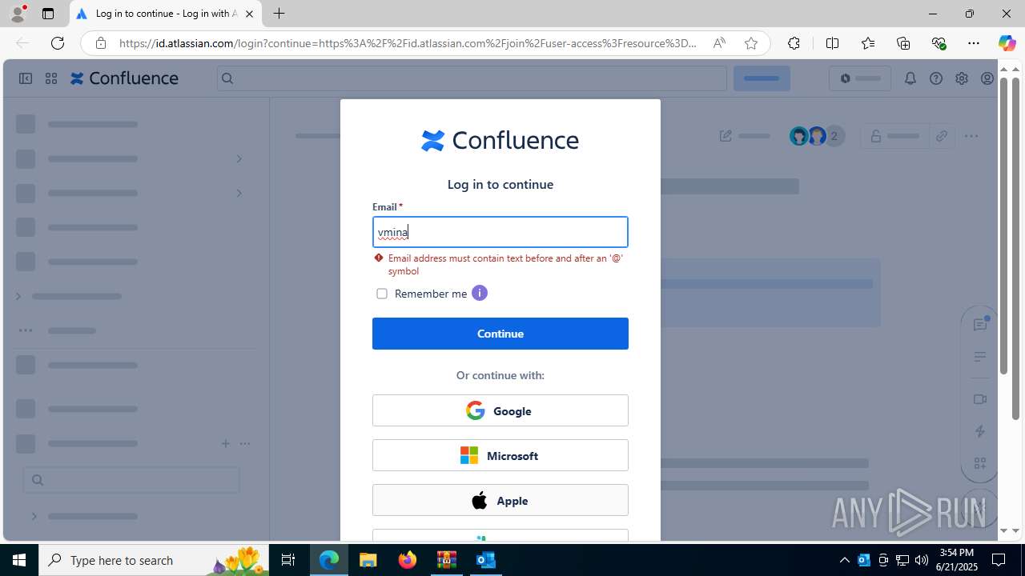Open the Windows Start menu
1025x576 pixels.
pos(19,560)
